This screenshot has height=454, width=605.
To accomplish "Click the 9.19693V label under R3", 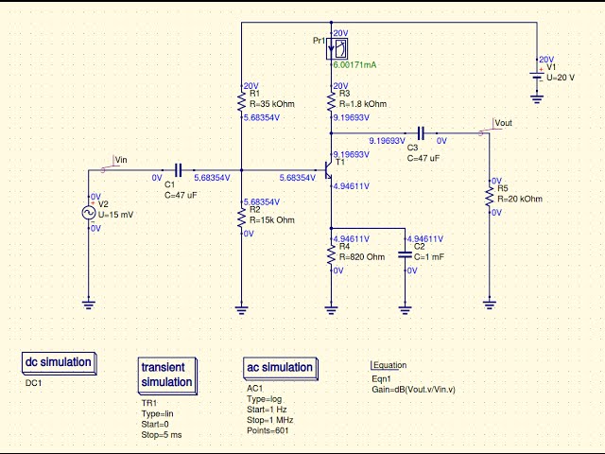I will point(351,117).
